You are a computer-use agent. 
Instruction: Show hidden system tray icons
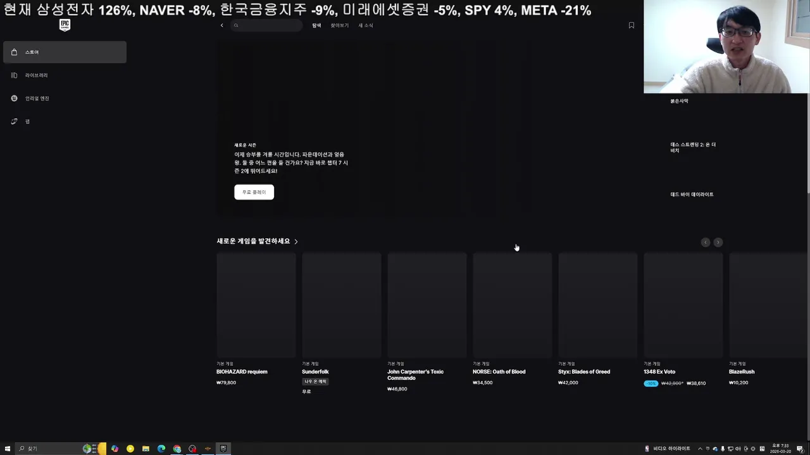700,449
